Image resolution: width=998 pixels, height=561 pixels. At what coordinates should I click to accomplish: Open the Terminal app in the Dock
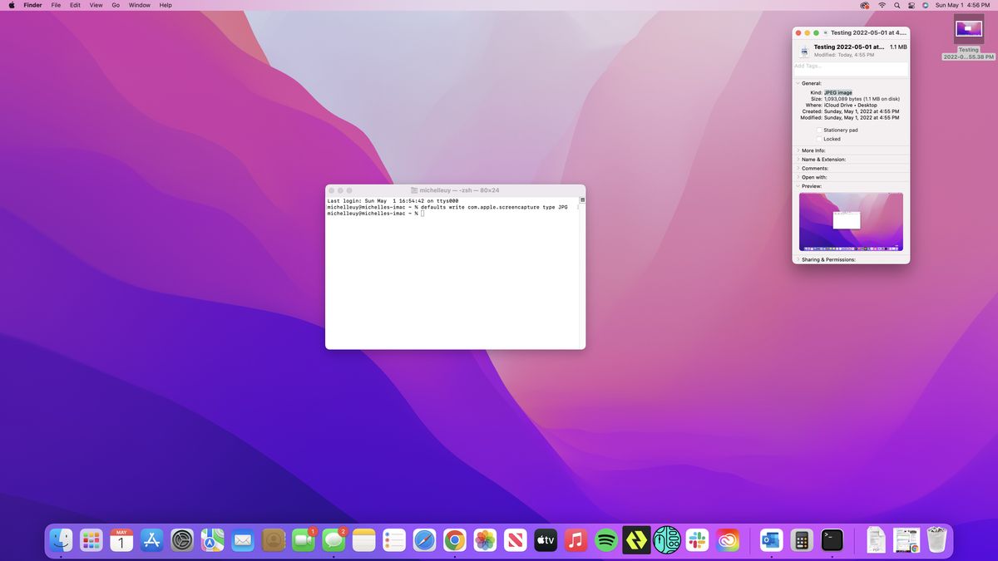point(832,539)
